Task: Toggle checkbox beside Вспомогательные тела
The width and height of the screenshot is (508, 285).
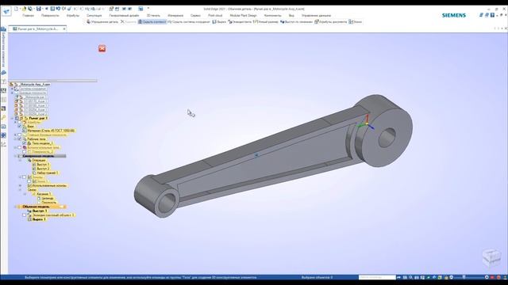Action: coord(20,147)
